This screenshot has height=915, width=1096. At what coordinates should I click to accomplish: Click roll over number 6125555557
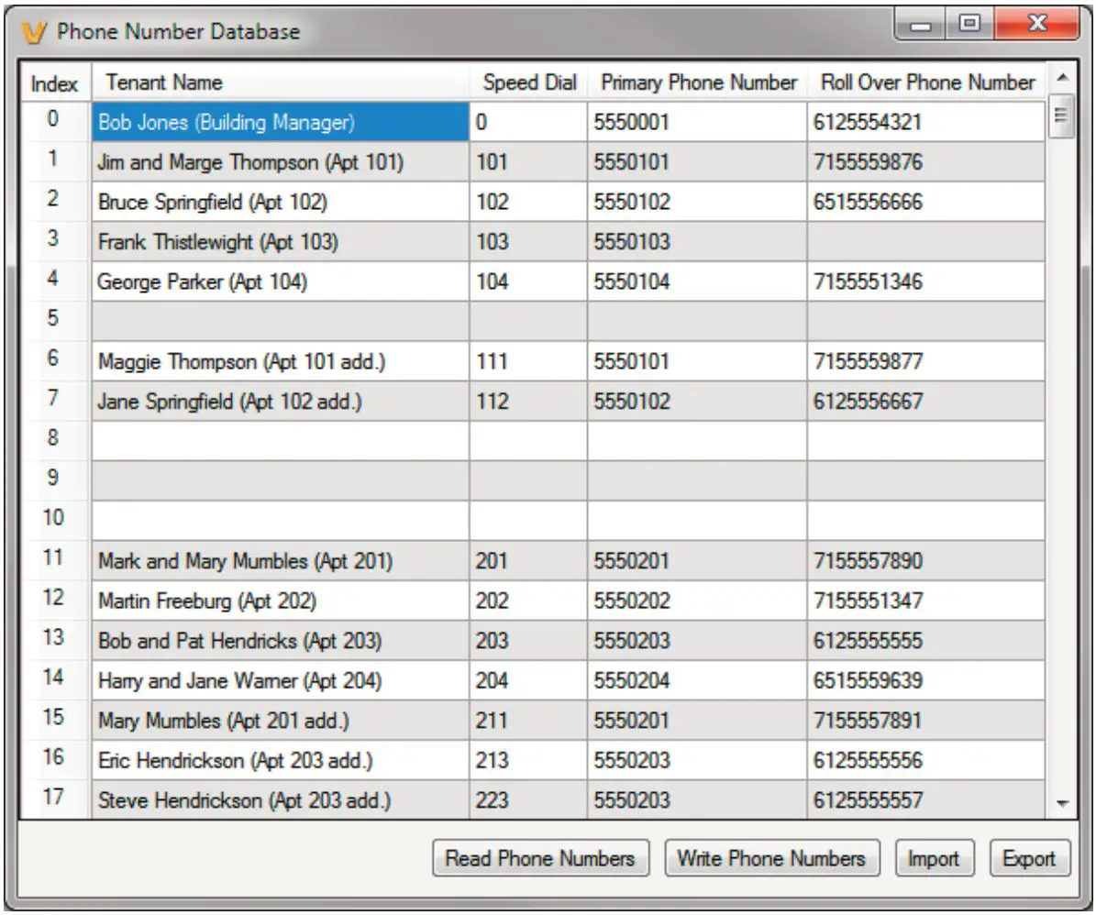click(x=926, y=799)
